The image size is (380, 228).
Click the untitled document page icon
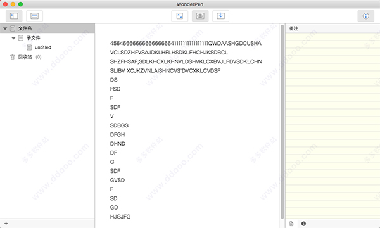(29, 47)
